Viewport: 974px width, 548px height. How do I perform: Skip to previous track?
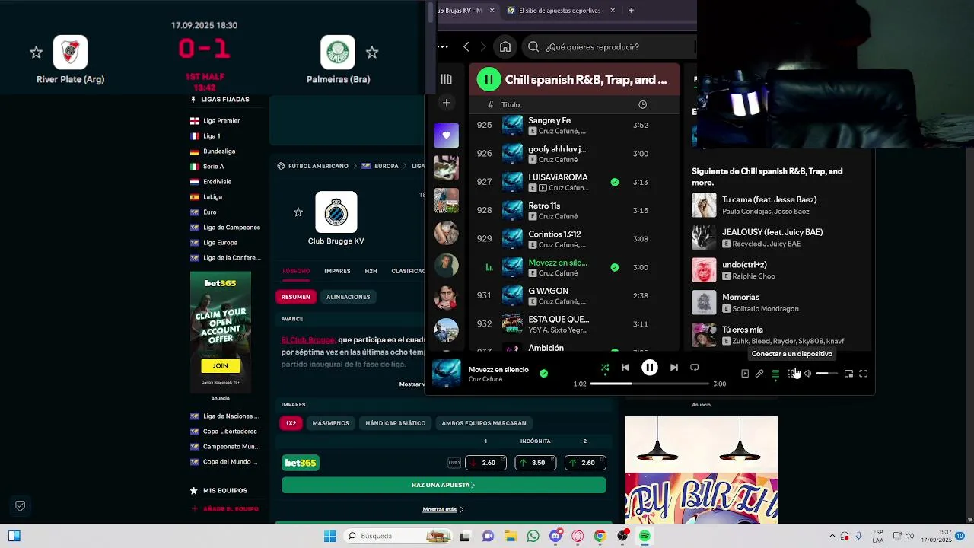625,368
